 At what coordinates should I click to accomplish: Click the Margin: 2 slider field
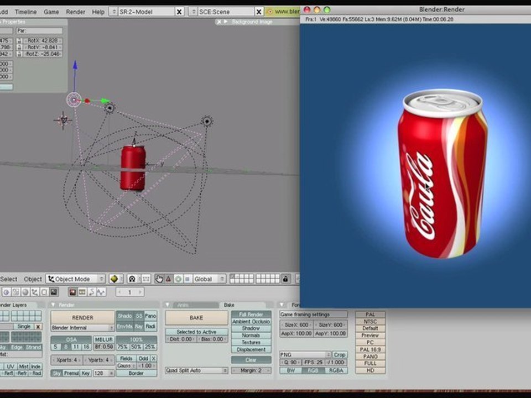[x=251, y=370]
